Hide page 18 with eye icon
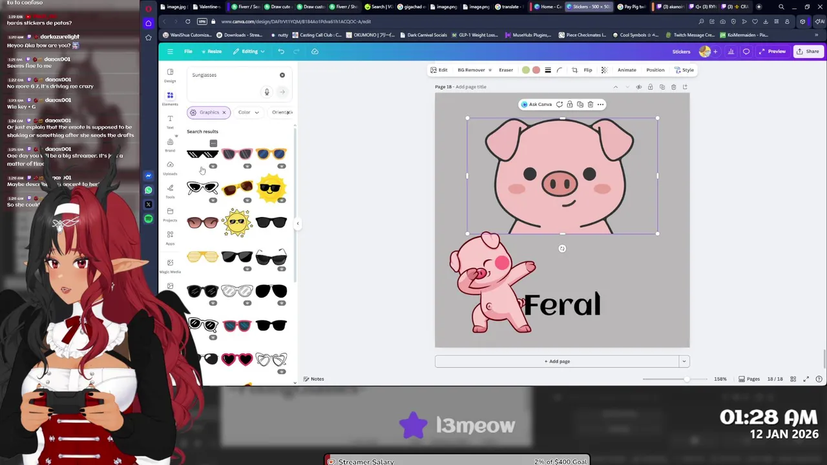 point(639,87)
